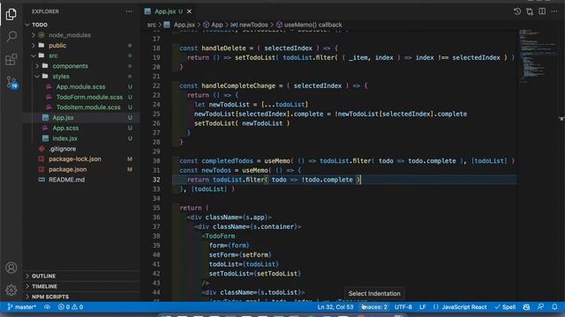The width and height of the screenshot is (565, 317).
Task: Click the feedback icon in status bar
Action: pos(540,307)
